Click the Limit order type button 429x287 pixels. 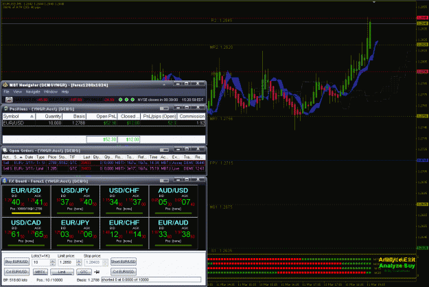coord(62,272)
